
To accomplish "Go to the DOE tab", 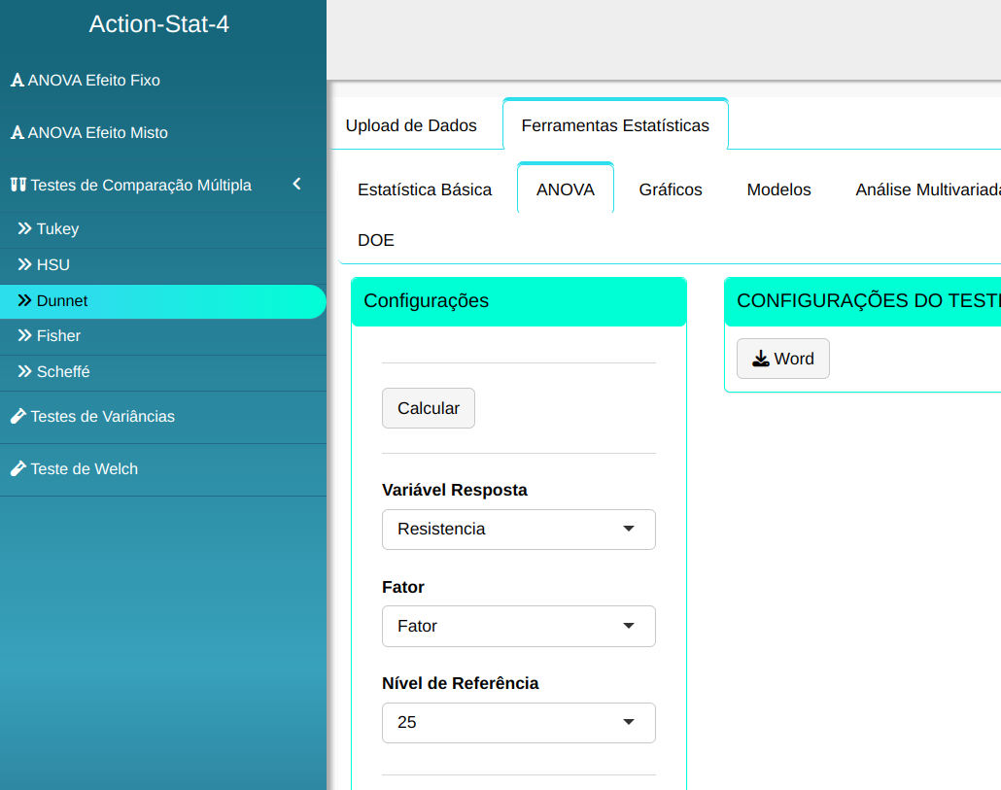I will click(376, 240).
